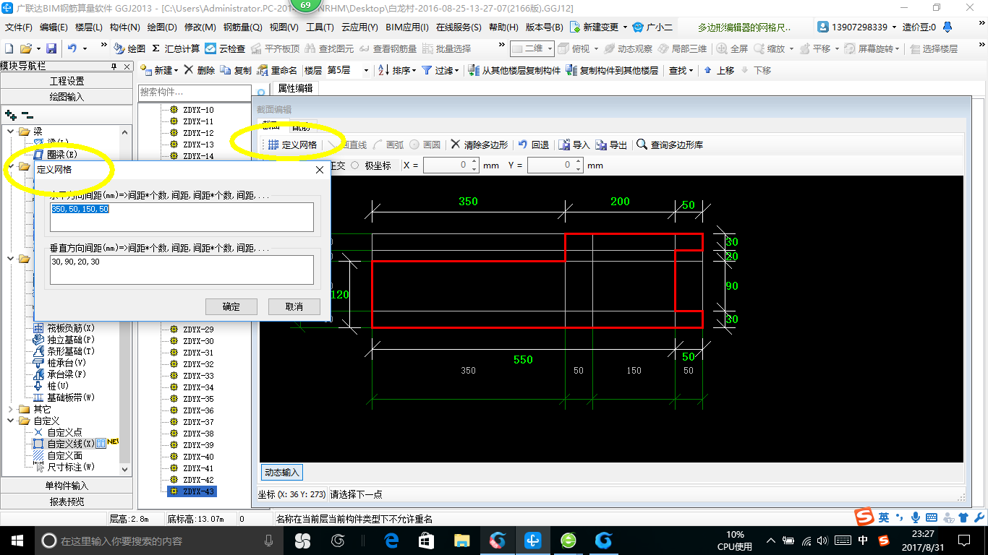
Task: Open 构件(N) menu
Action: pyautogui.click(x=124, y=27)
